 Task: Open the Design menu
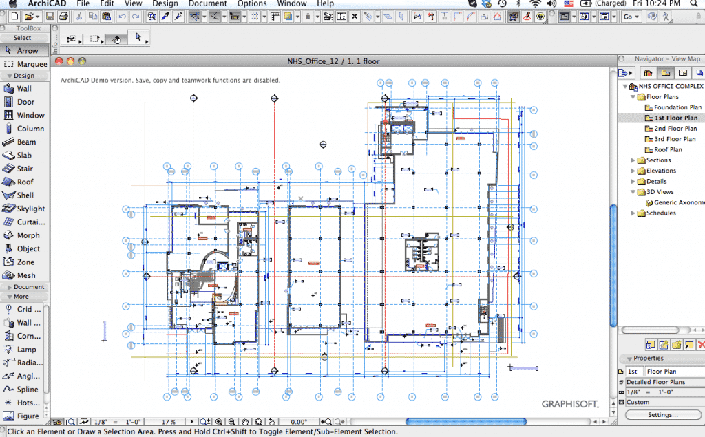(x=165, y=3)
